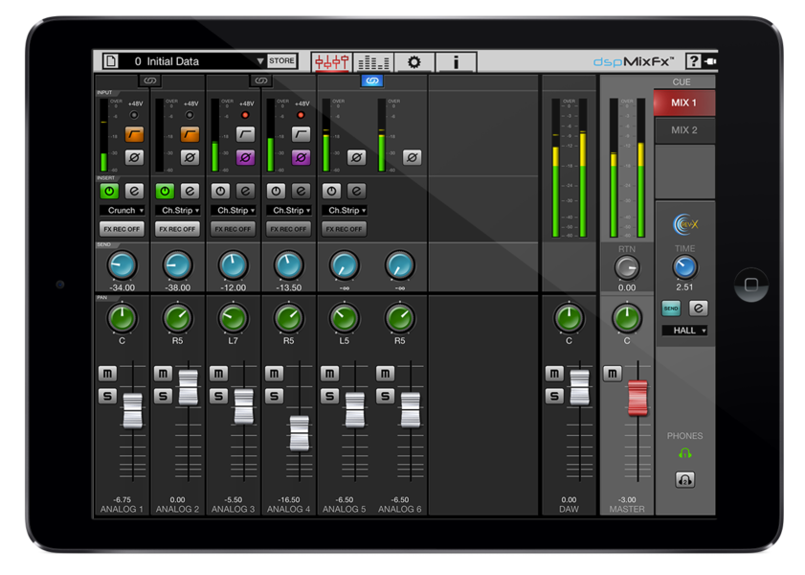Toggle stereo link for Analog 1/2
The image size is (805, 575).
tap(150, 80)
